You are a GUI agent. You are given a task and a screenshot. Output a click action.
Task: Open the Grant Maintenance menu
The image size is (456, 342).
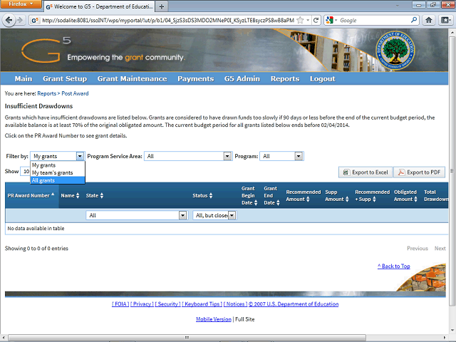click(x=132, y=79)
